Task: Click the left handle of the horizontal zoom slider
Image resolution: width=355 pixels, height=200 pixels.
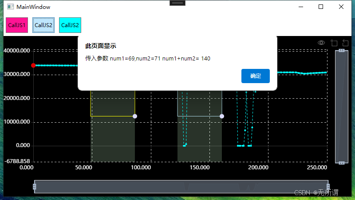Action: pyautogui.click(x=35, y=187)
